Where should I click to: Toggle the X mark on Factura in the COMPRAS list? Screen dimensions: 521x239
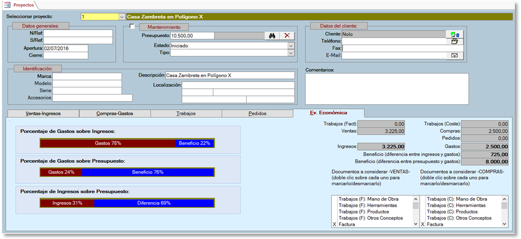[x=422, y=224]
